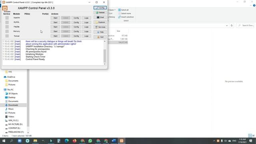Open Windows Start menu
The width and height of the screenshot is (256, 144).
point(4,141)
